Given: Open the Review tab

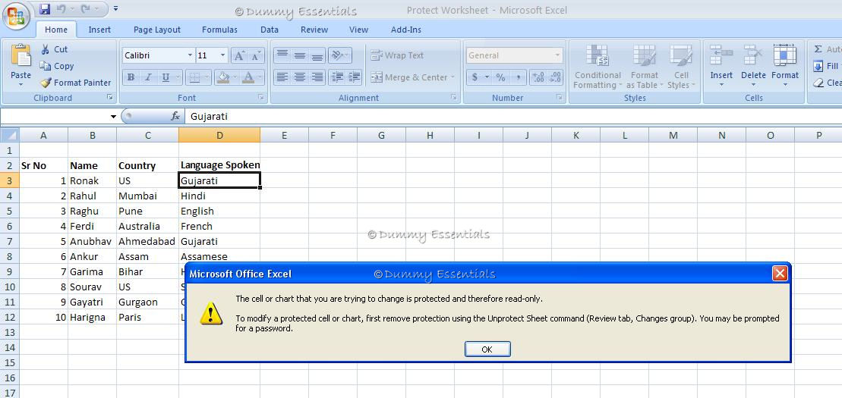Looking at the screenshot, I should 314,30.
